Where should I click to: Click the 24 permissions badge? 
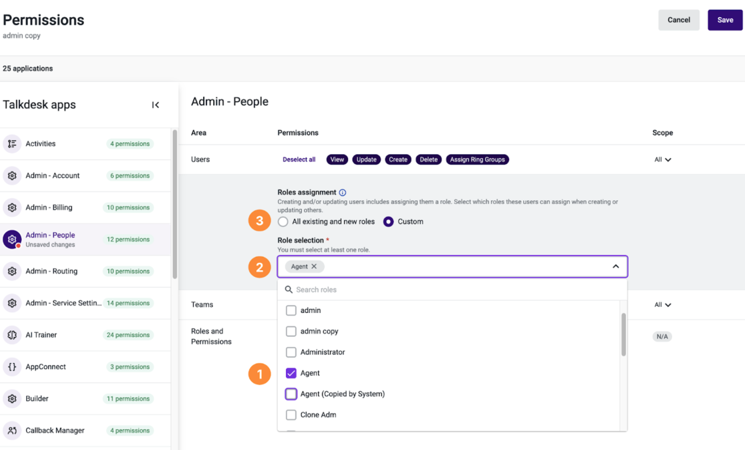[x=128, y=335]
